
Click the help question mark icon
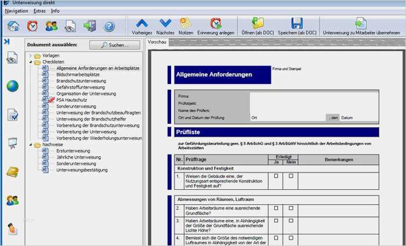(109, 26)
